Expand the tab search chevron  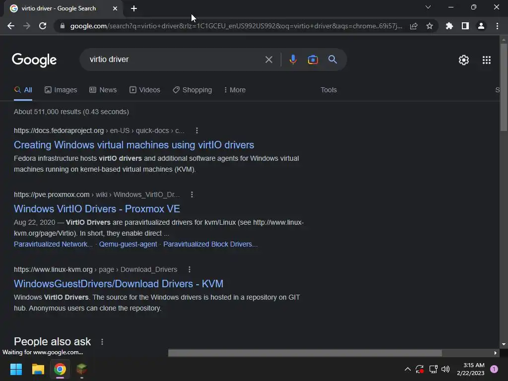pyautogui.click(x=428, y=7)
